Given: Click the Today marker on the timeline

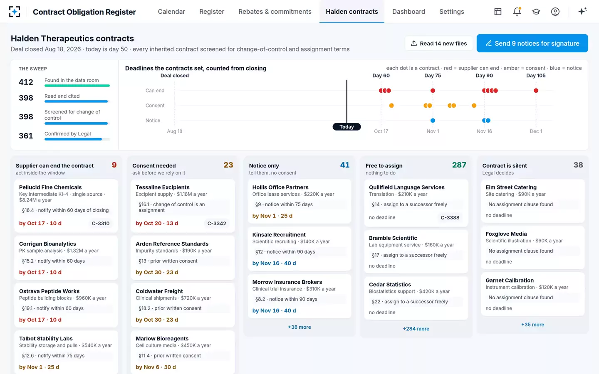Looking at the screenshot, I should pyautogui.click(x=347, y=127).
